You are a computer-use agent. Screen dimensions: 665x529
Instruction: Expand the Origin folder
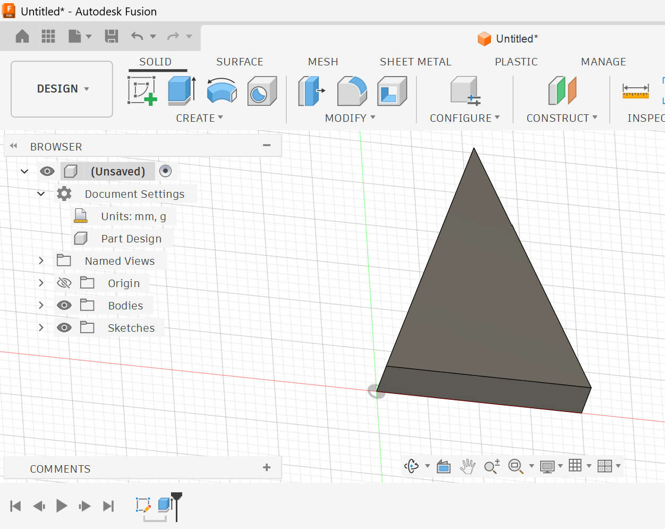41,283
